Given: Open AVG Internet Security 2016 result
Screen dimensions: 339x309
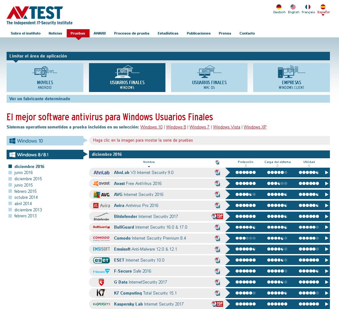Looking at the screenshot, I should point(138,194).
